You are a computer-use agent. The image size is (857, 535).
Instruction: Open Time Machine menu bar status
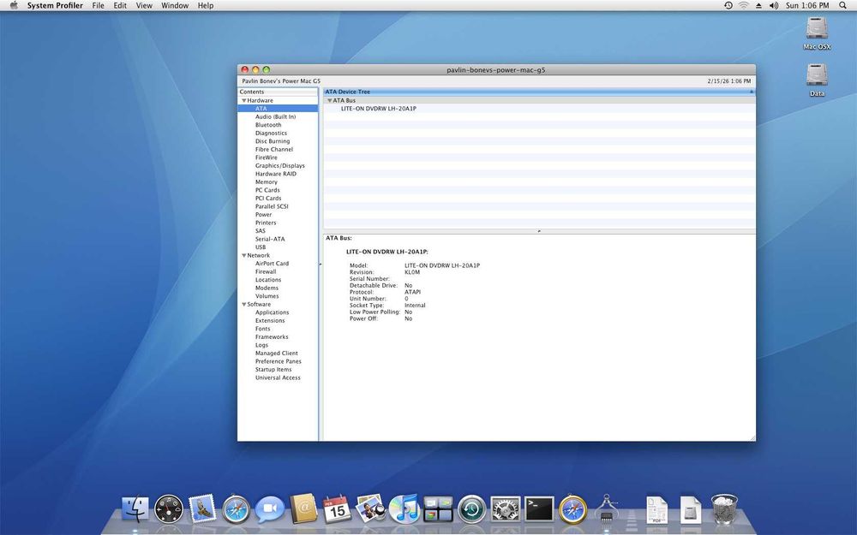[728, 5]
